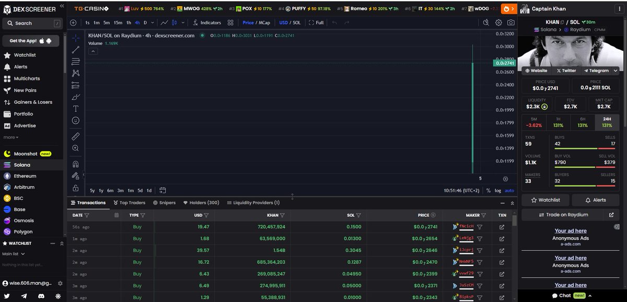Viewport: 627px width, 302px height.
Task: Open Twitter icon in sidebar footer
Action: tap(7, 296)
